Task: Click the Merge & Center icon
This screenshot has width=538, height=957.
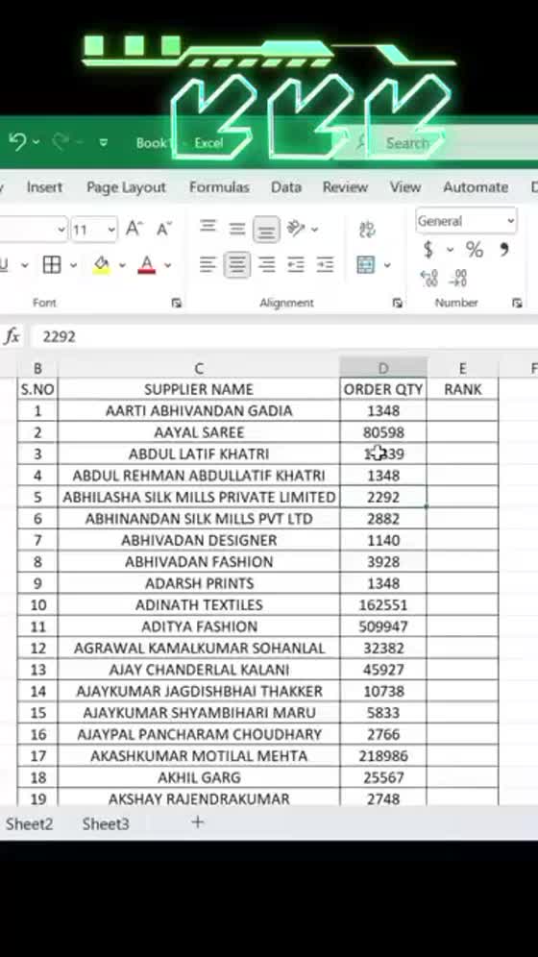Action: (366, 265)
